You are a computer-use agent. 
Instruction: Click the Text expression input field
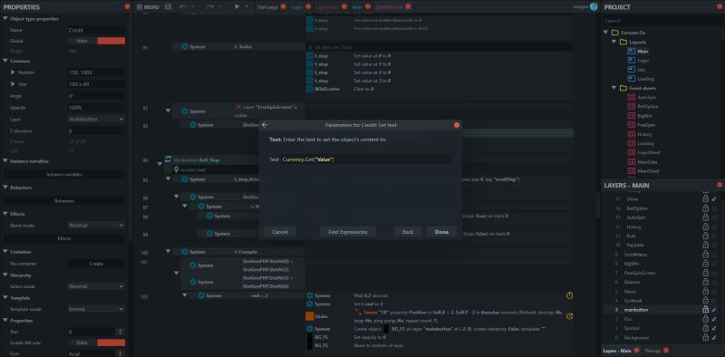(x=366, y=159)
